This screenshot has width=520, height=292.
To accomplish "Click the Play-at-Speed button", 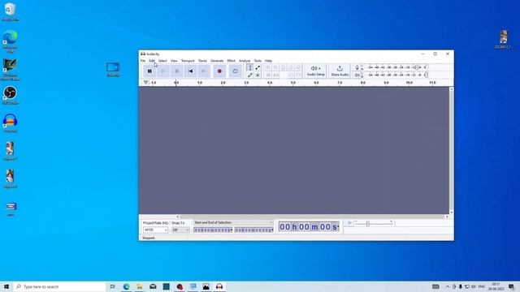I will point(349,223).
